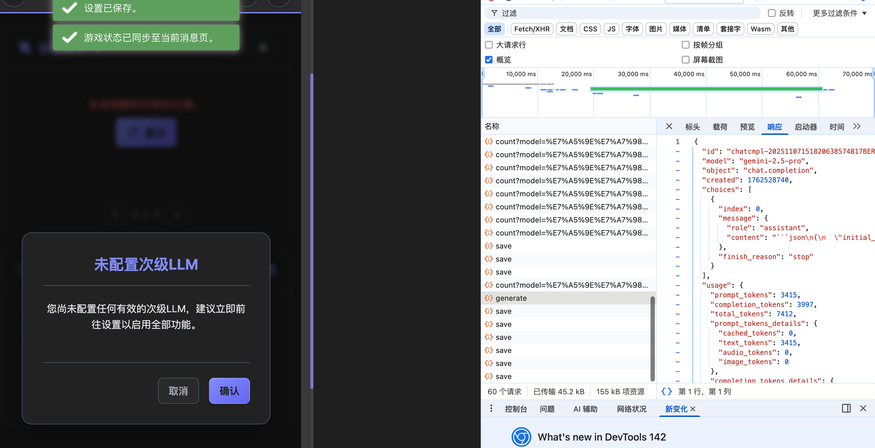Close the DevTools drawer
Viewport: 875px width, 448px height.
coord(863,408)
